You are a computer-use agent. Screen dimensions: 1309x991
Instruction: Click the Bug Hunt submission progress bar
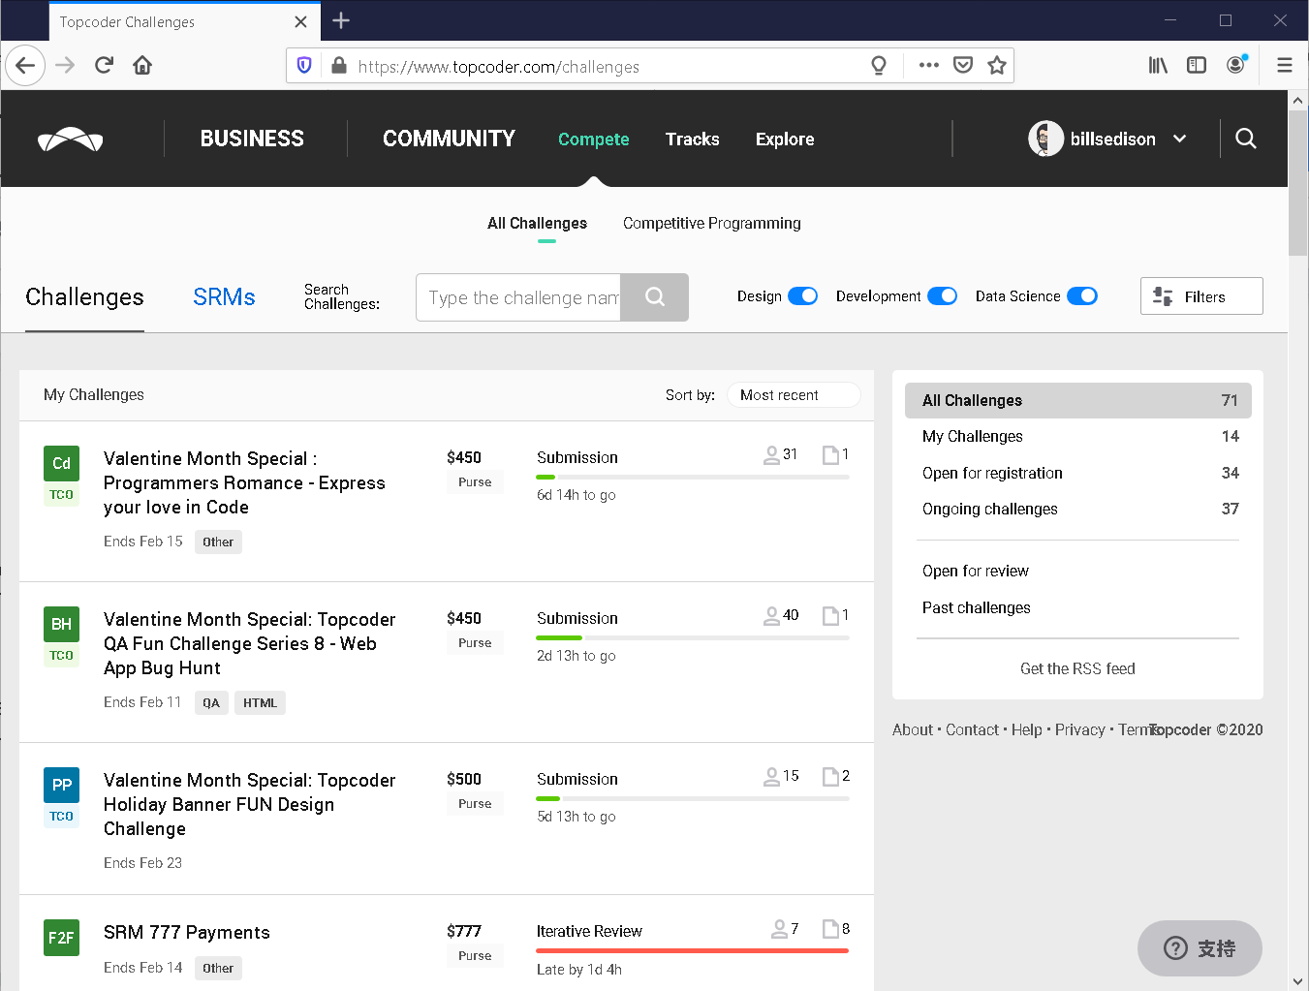coord(693,638)
